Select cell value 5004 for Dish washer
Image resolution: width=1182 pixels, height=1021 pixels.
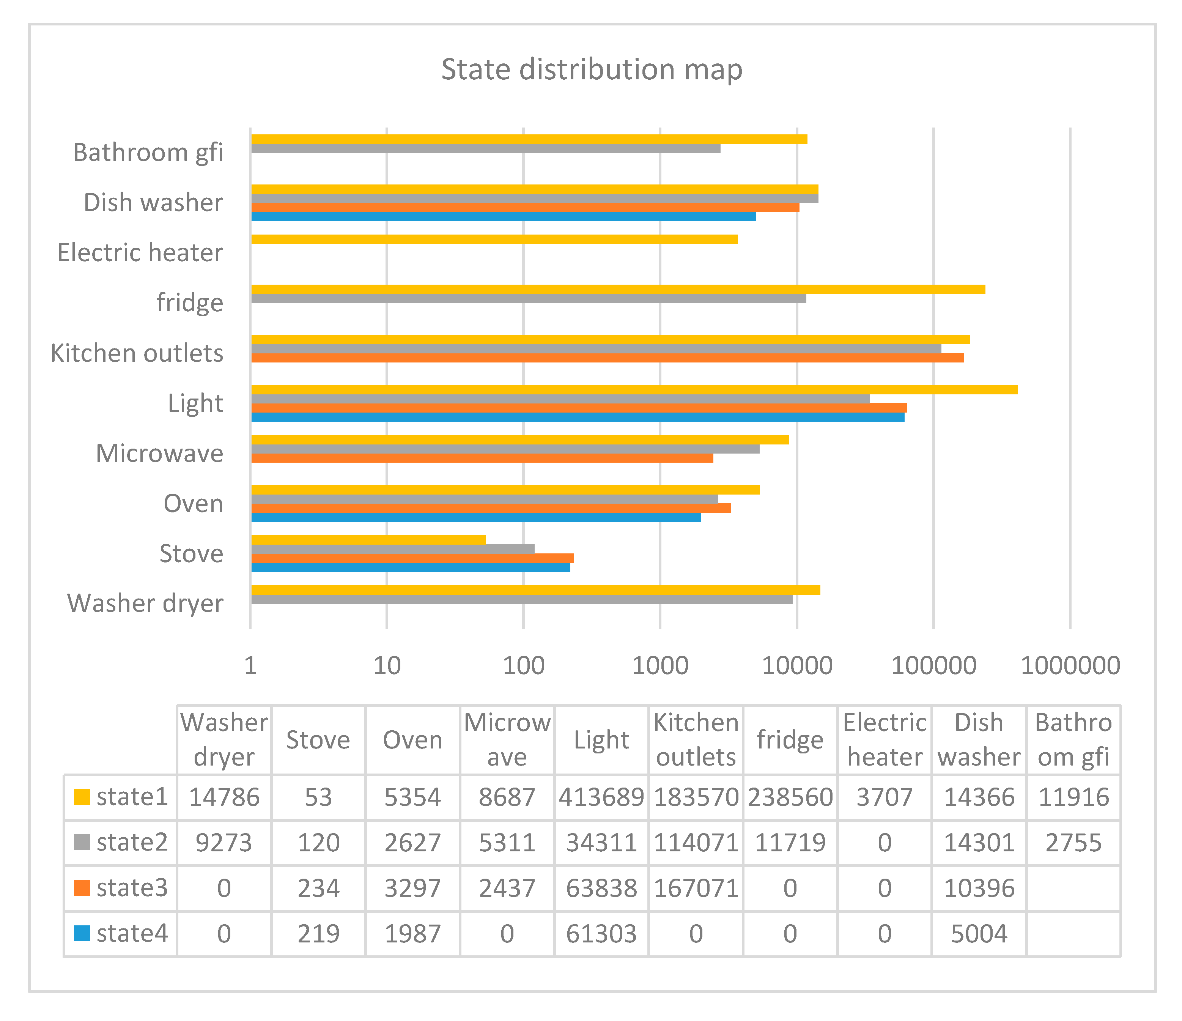[x=979, y=934]
